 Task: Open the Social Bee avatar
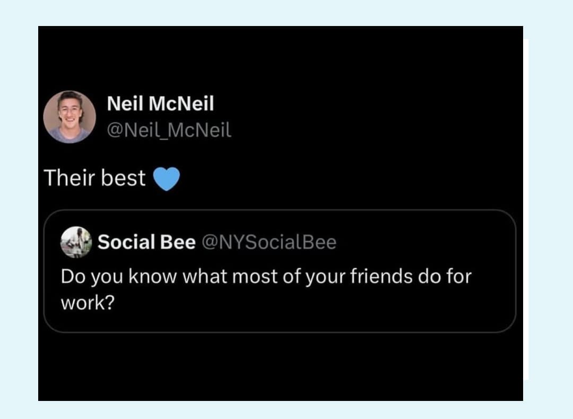coord(76,243)
